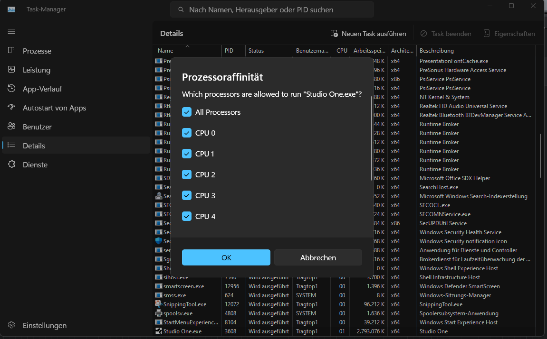The image size is (547, 339).
Task: Switch to the Leistung page
Action: click(x=76, y=70)
